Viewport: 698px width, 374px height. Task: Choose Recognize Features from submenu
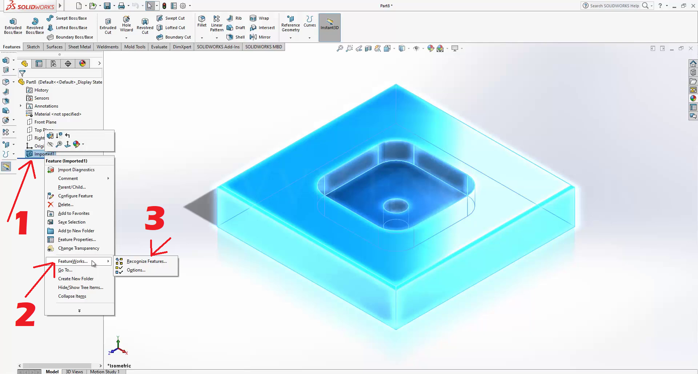147,261
